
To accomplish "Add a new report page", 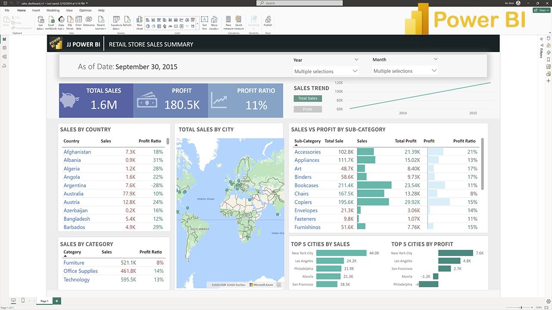I will coord(56,301).
